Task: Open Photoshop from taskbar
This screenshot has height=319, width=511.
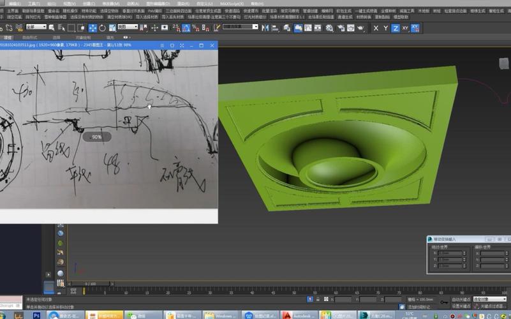Action: [36, 315]
